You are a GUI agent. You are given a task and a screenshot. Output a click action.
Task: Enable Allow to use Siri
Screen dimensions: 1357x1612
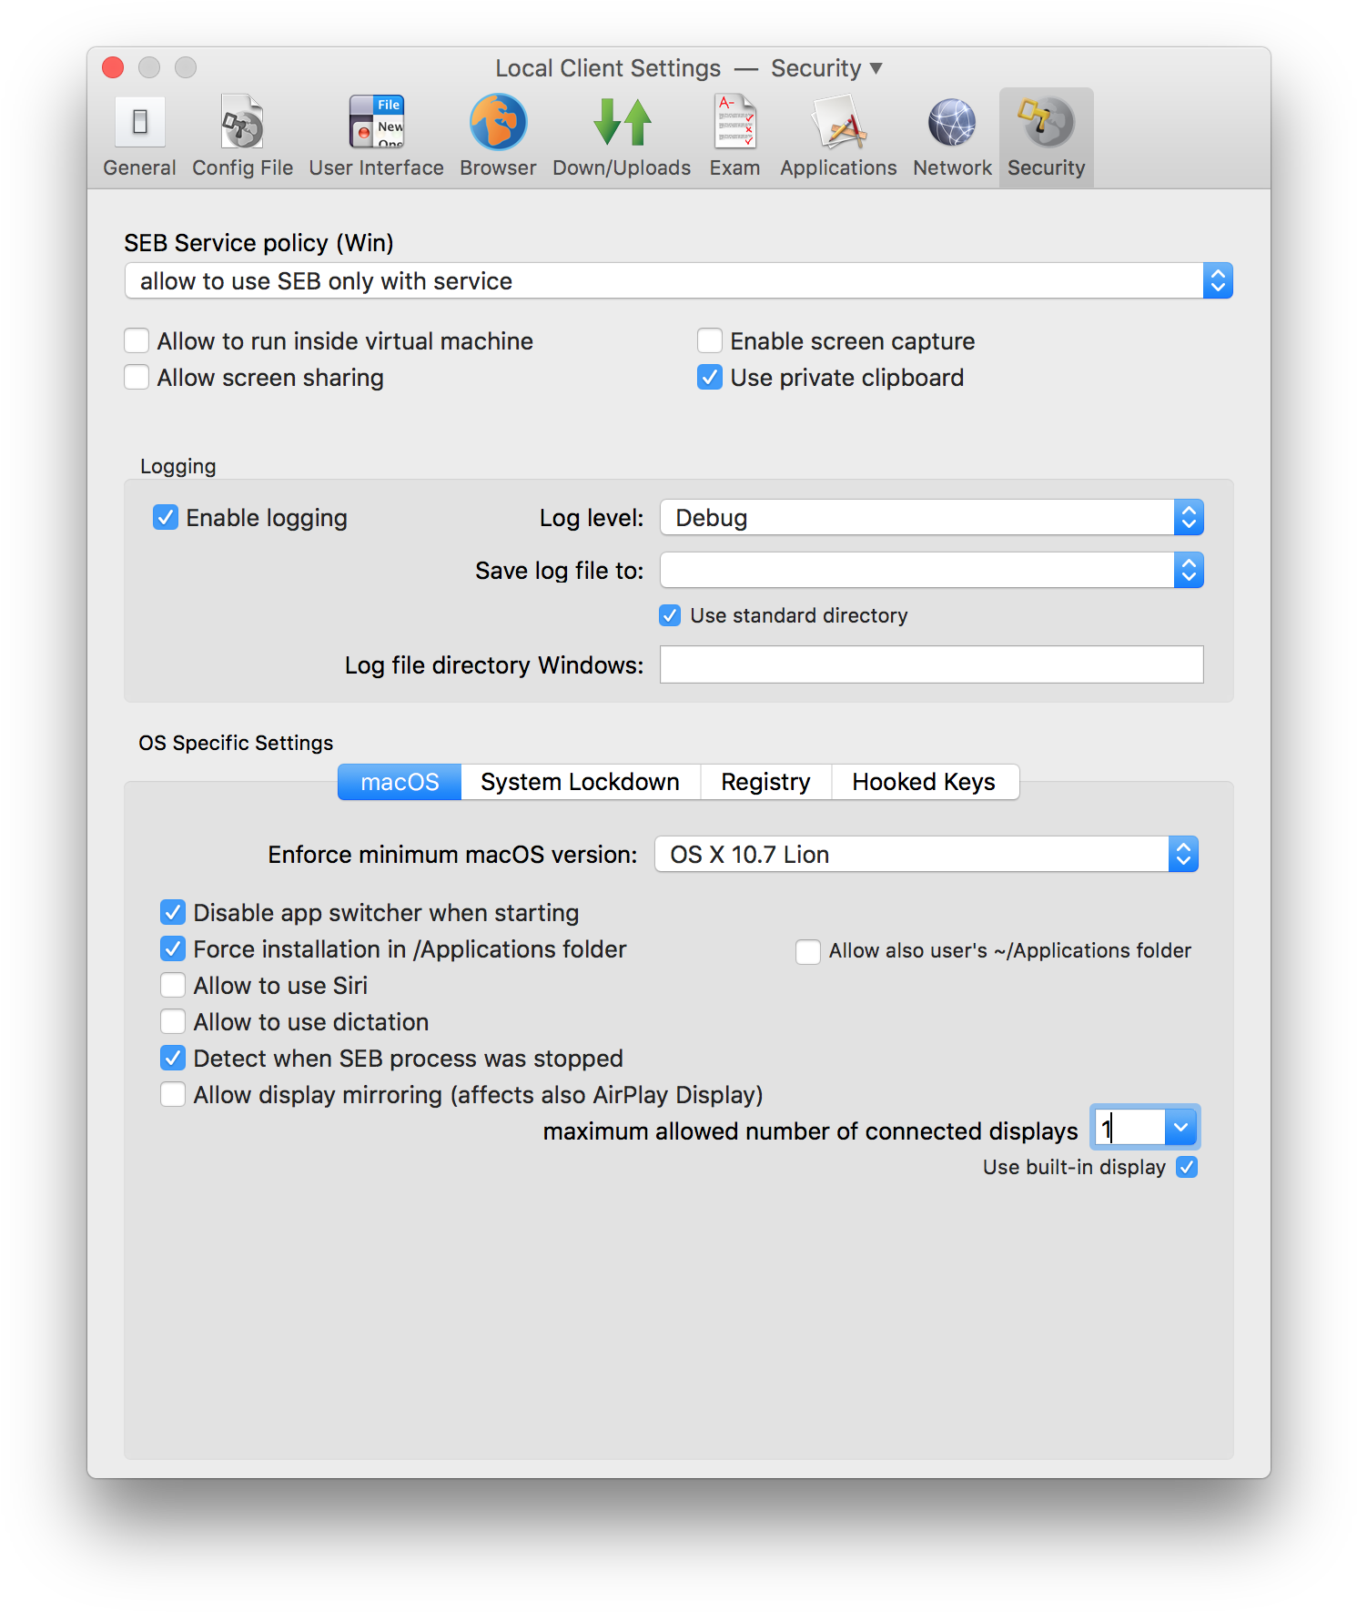(173, 985)
